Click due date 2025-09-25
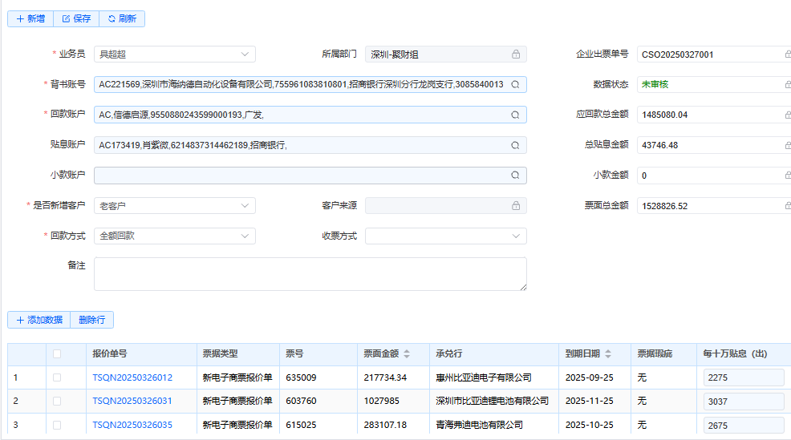 589,377
